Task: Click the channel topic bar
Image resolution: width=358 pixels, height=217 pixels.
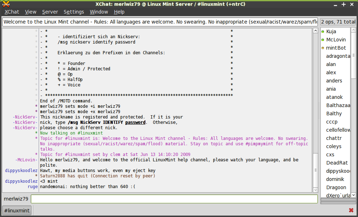Action: [160, 22]
